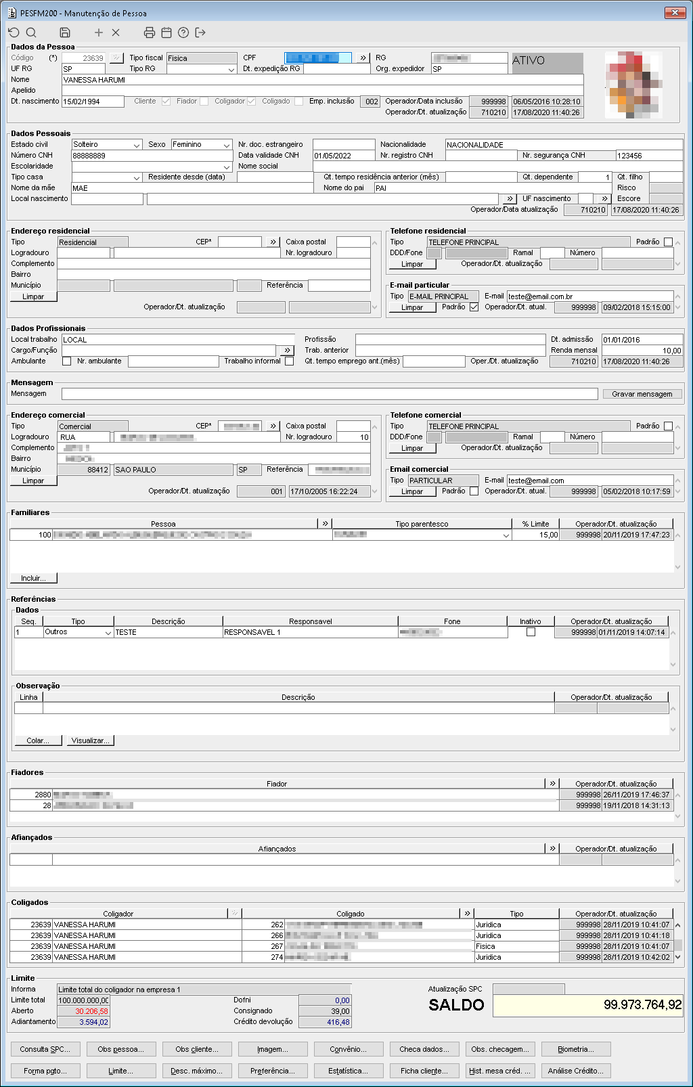Click the Coligados list scroll-up arrow
The image size is (693, 1087).
tap(677, 925)
